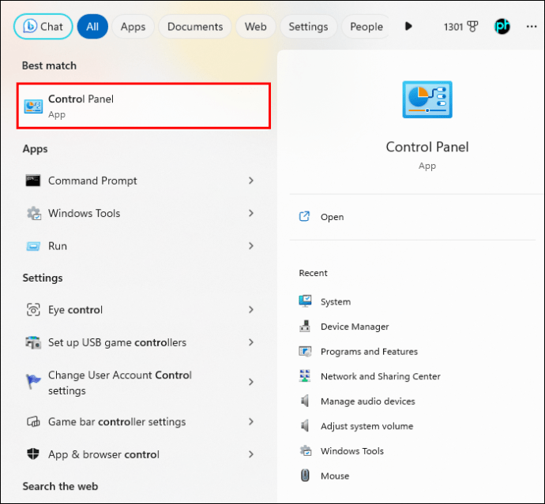Expand the Run chevron
The height and width of the screenshot is (504, 545).
coord(251,246)
